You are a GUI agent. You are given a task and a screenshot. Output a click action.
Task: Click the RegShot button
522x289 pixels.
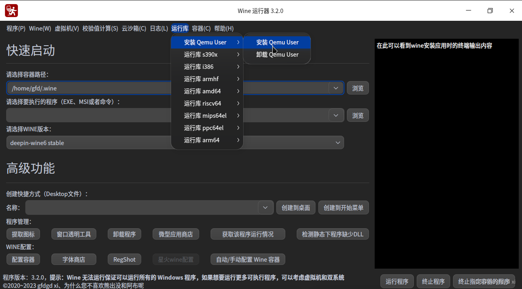[124, 259]
